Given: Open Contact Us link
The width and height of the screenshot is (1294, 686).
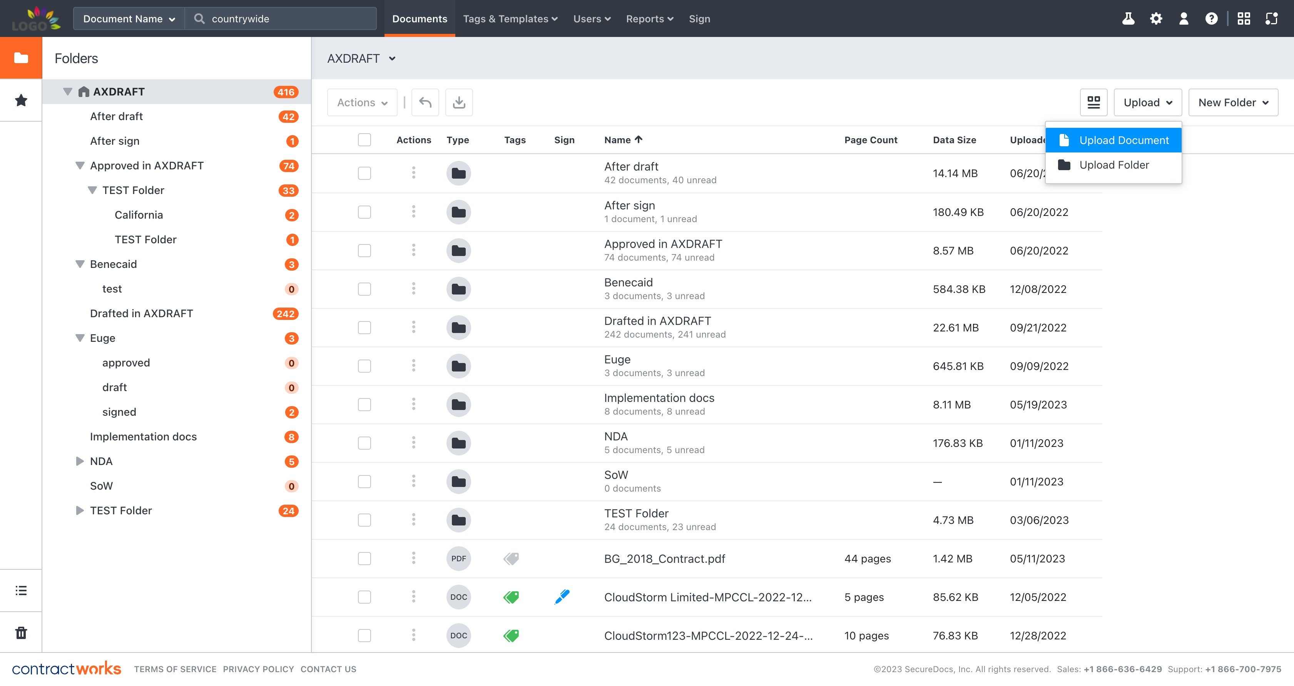Looking at the screenshot, I should coord(328,669).
